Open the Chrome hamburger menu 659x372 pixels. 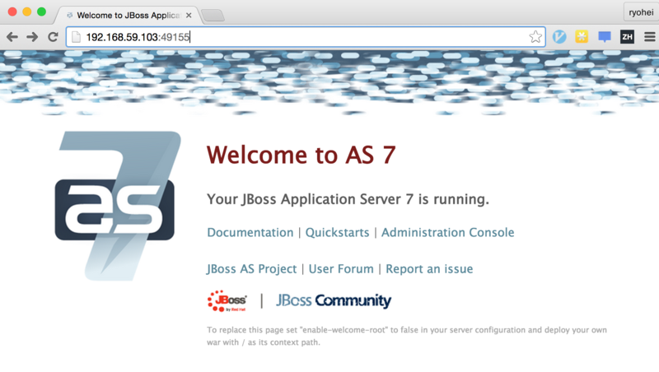click(649, 37)
